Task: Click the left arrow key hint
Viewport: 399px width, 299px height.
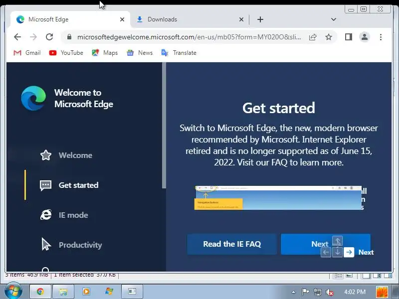Action: 326,252
